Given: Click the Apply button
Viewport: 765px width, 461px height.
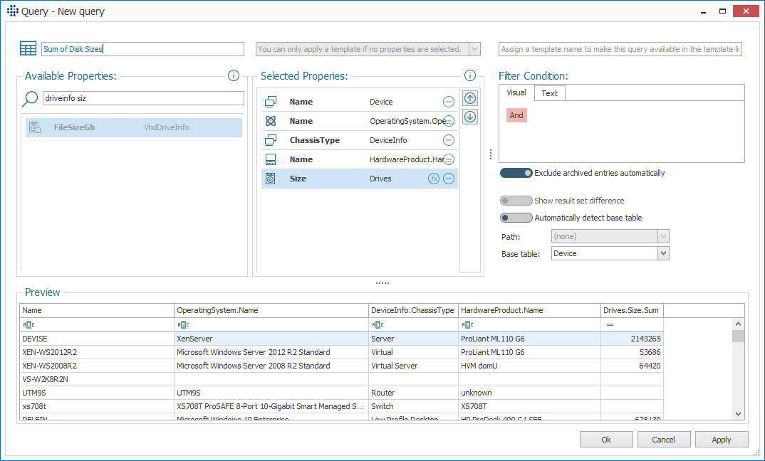Looking at the screenshot, I should 721,440.
